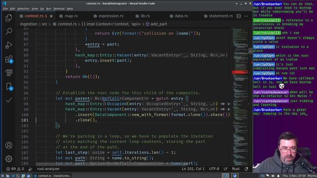Click the volume icon in system tray
Image resolution: width=317 pixels, height=178 pixels.
273,176
